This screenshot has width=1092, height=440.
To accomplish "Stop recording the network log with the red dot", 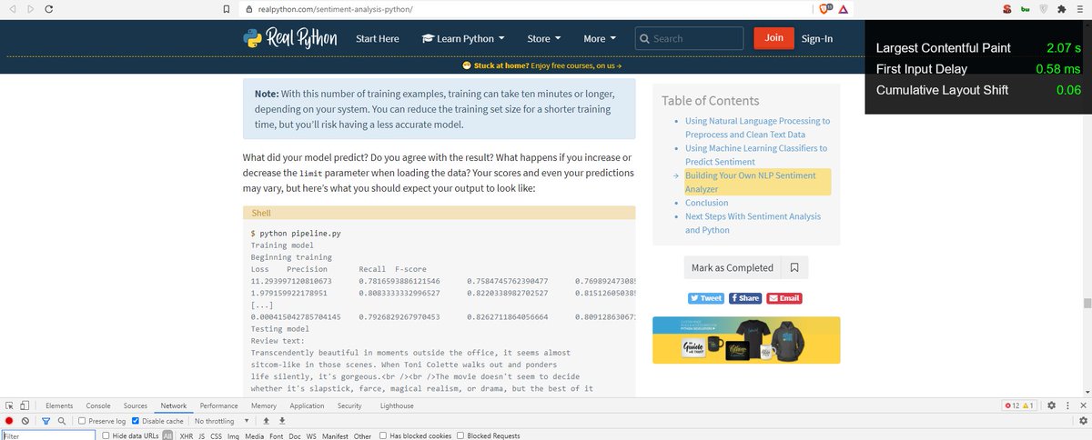I will 9,421.
